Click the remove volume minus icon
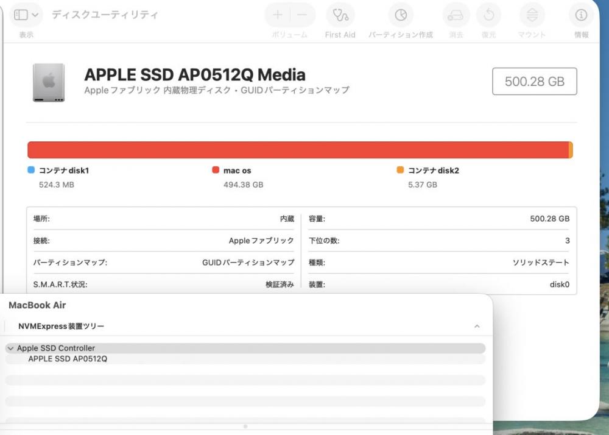 click(x=303, y=15)
